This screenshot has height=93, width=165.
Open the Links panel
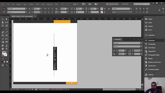tap(150, 23)
